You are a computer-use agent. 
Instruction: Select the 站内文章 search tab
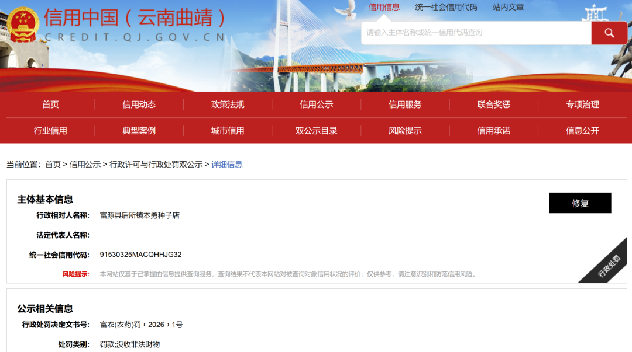pos(508,7)
